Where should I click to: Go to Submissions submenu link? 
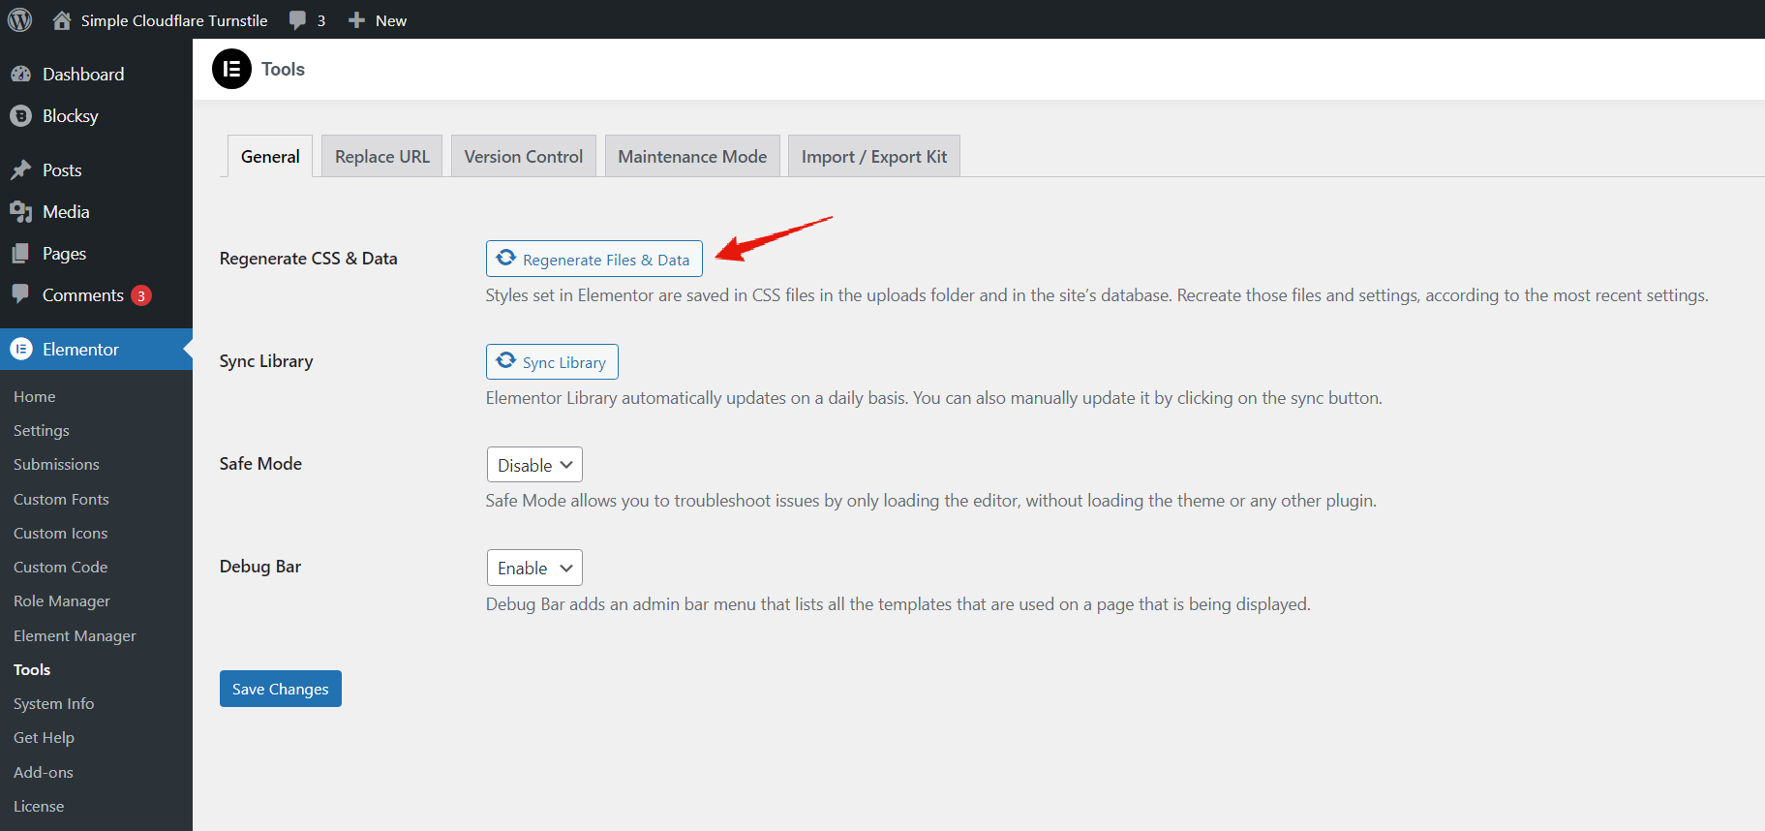tap(56, 464)
